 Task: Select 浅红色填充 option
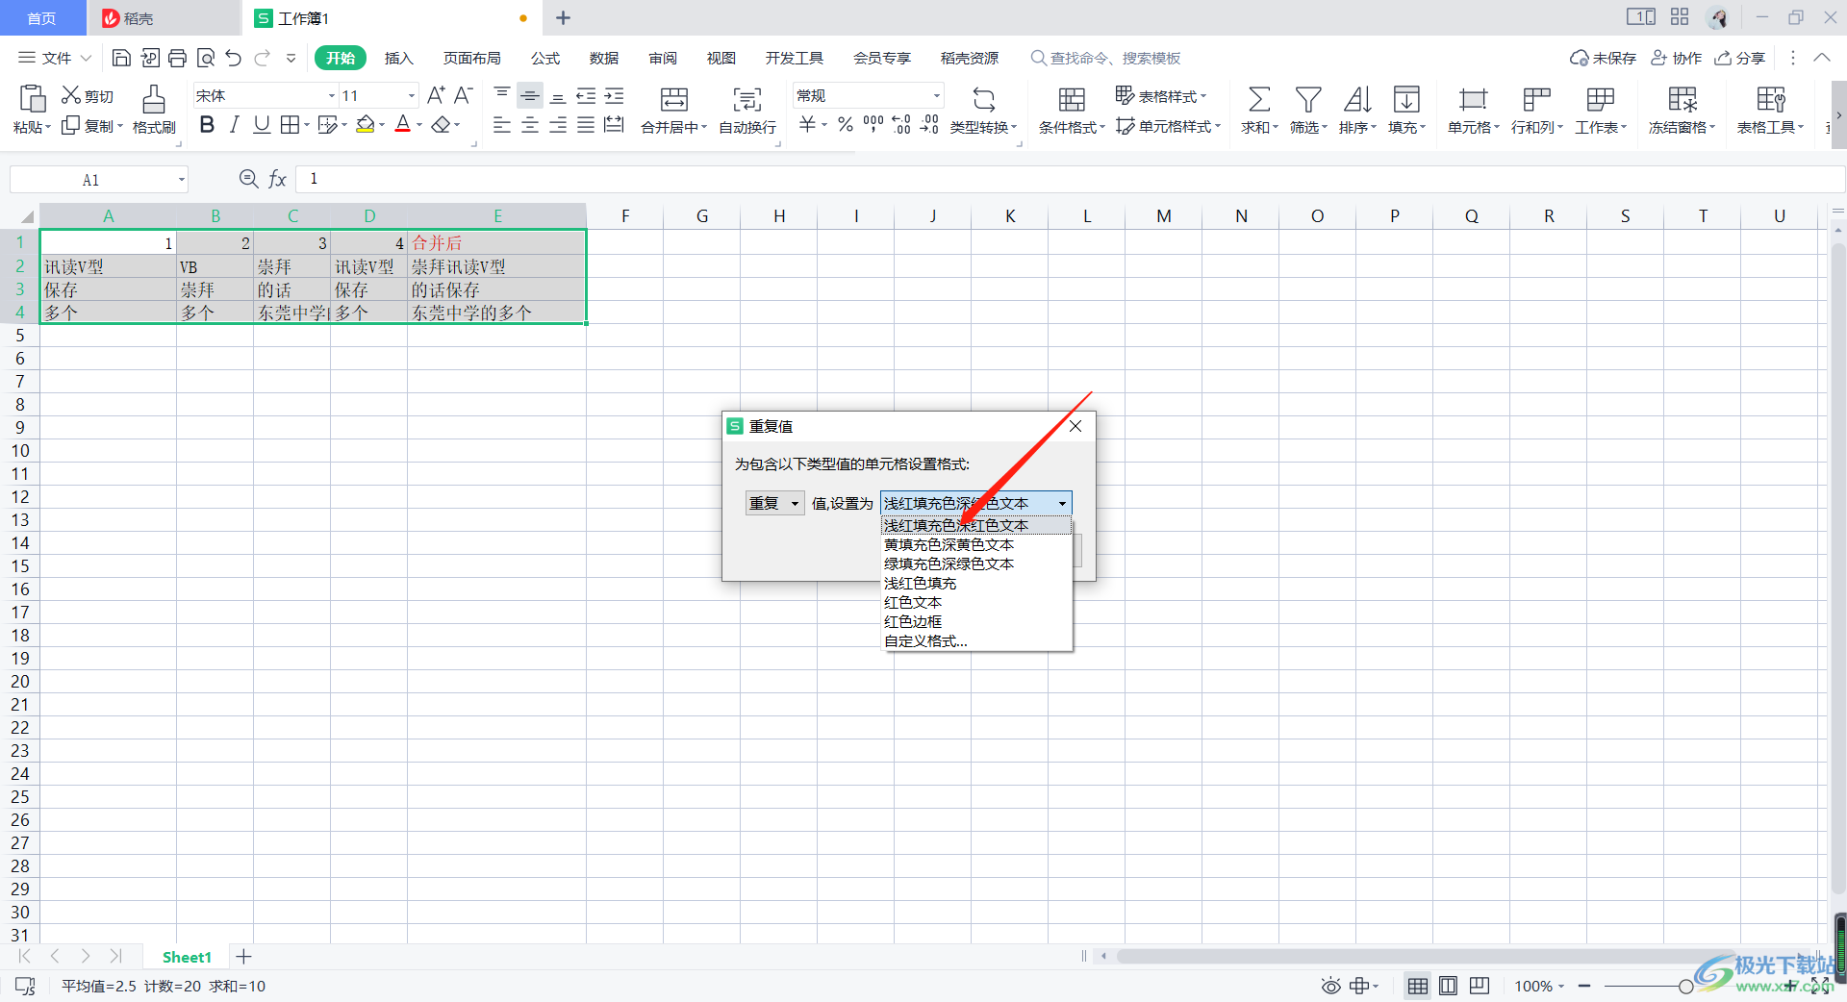[976, 583]
